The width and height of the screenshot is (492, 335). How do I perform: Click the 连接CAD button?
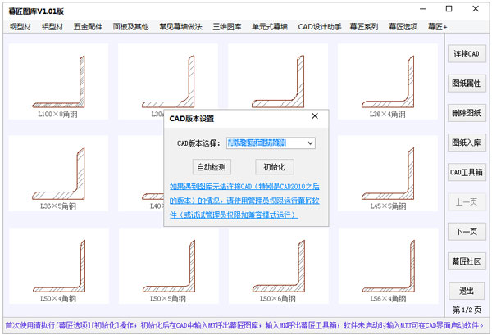coord(466,54)
